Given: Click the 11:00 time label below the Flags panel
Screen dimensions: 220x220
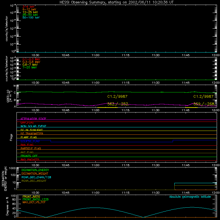Looking at the screenshot, I should 95,165.
